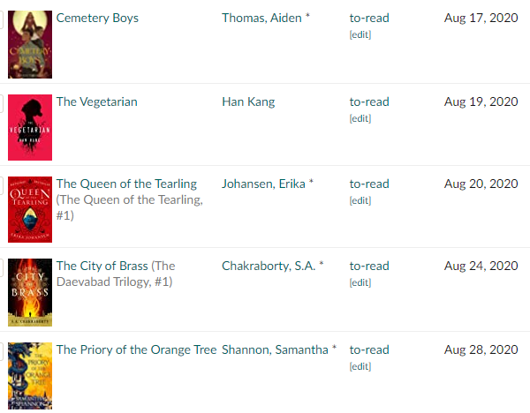This screenshot has width=530, height=413.
Task: Select The City of Brass cover thumbnail
Action: 30,293
